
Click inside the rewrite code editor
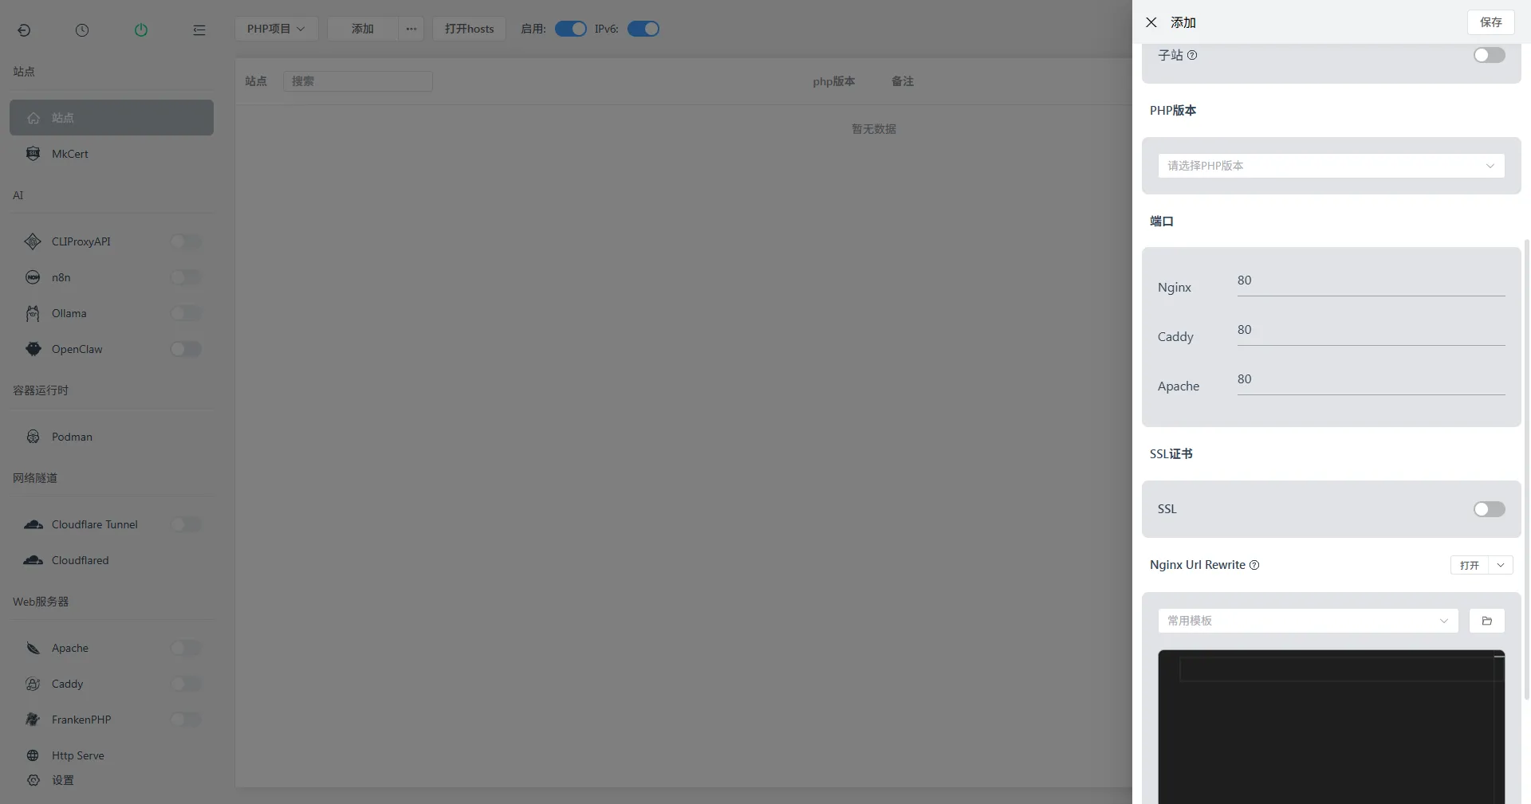pyautogui.click(x=1331, y=727)
